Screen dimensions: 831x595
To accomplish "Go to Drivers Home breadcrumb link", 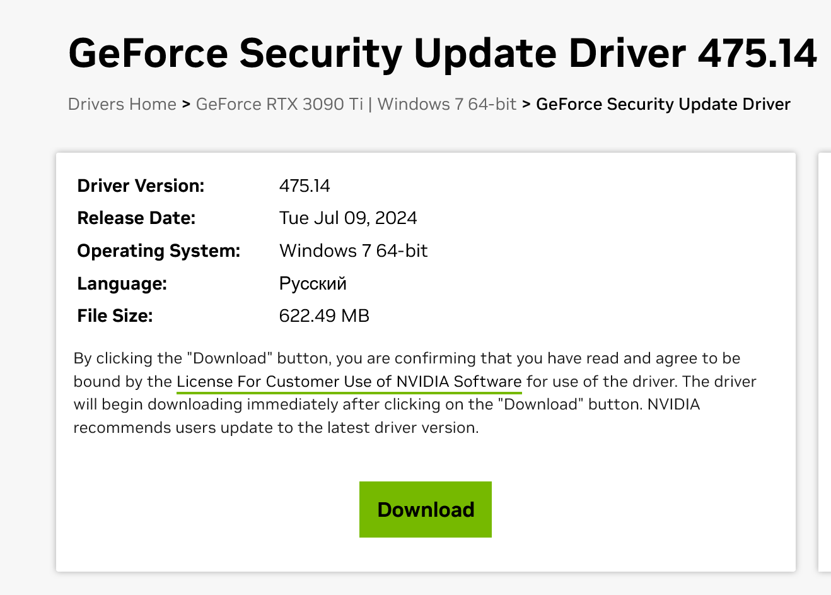I will point(122,104).
